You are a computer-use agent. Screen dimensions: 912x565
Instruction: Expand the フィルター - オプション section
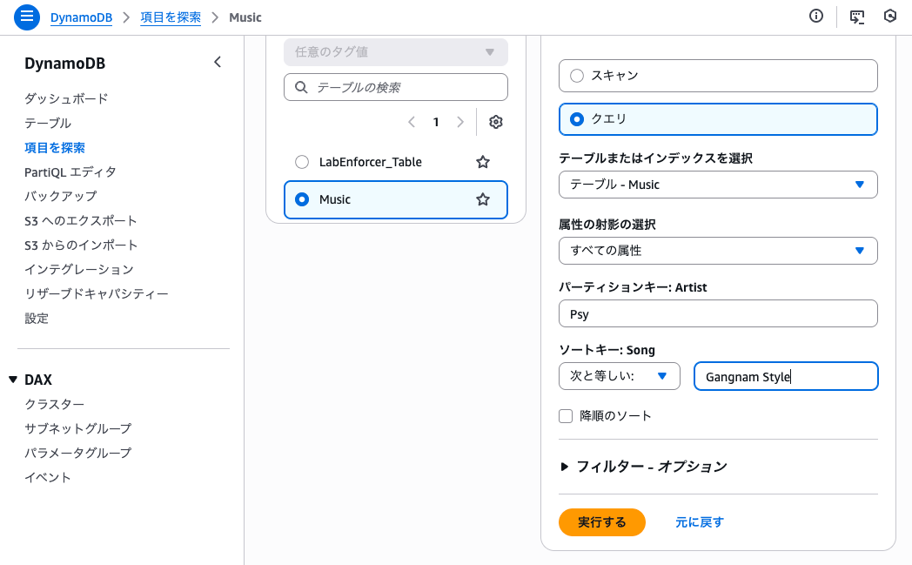click(644, 467)
